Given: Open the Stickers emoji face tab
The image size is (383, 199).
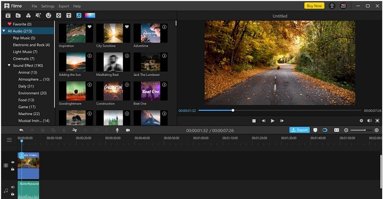Looking at the screenshot, I should pyautogui.click(x=49, y=16).
